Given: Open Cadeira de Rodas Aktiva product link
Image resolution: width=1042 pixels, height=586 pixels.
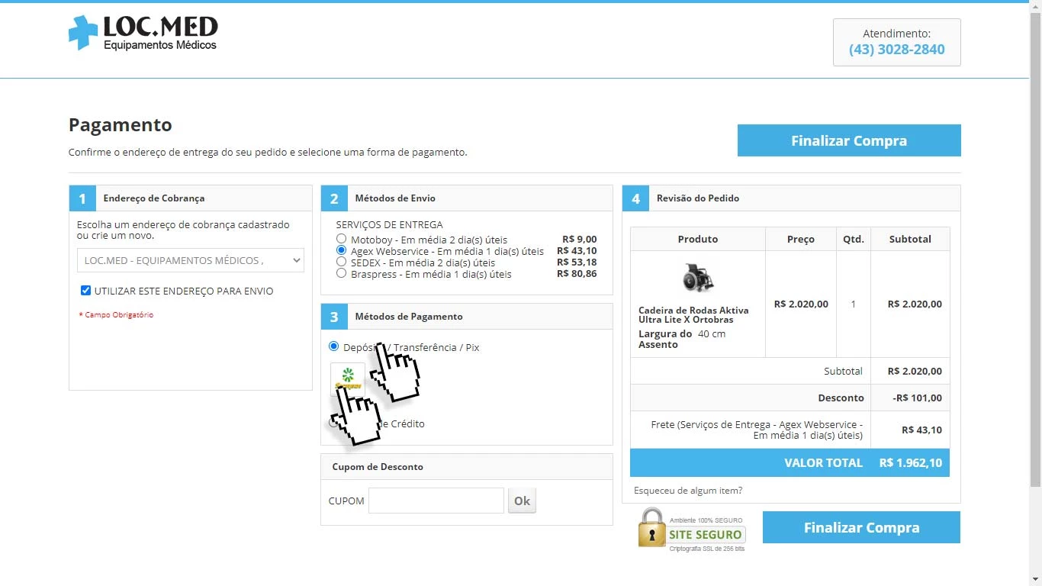Looking at the screenshot, I should point(693,315).
